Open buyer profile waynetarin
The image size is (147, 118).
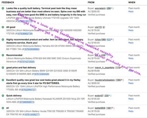pyautogui.click(x=100, y=8)
